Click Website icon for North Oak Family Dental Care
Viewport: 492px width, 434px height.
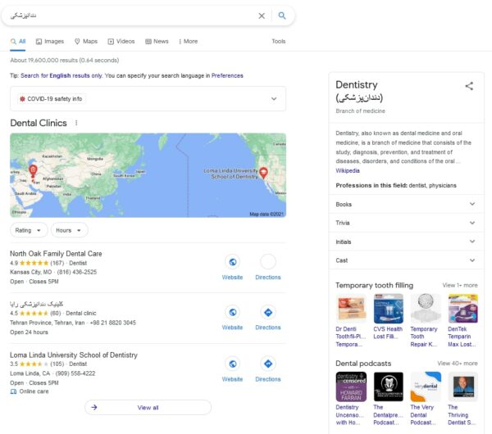click(x=233, y=262)
